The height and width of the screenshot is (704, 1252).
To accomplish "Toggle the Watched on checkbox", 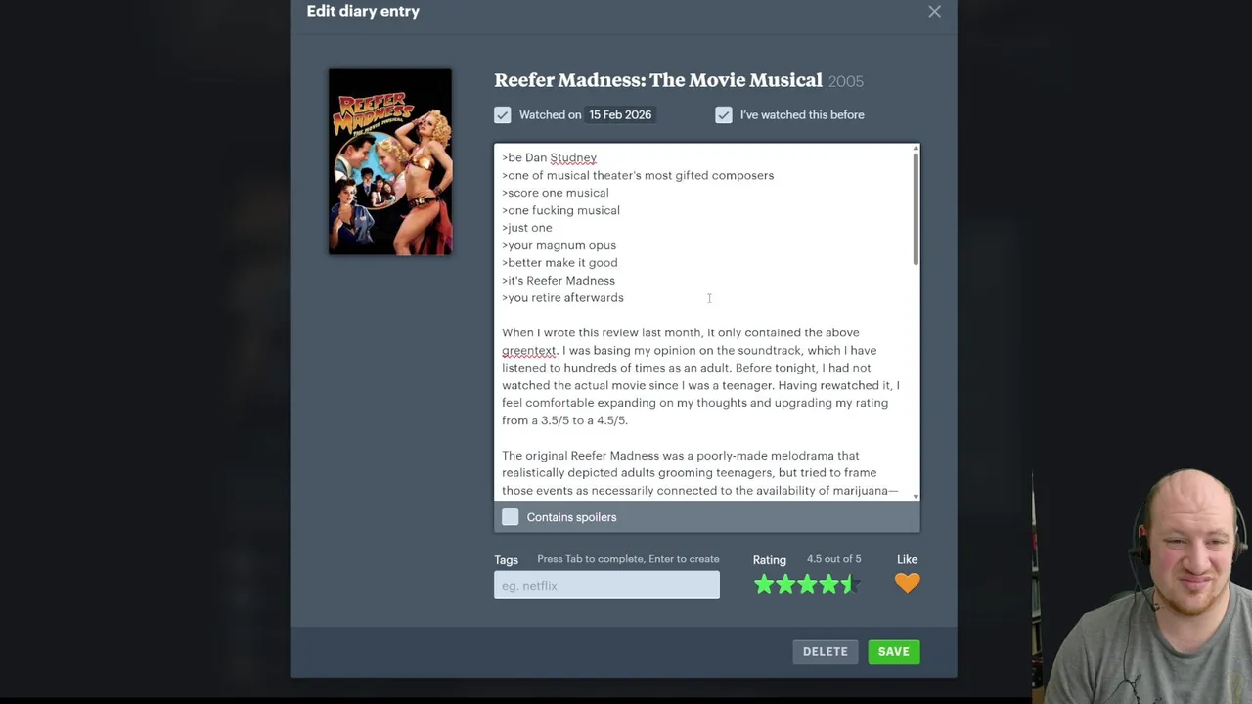I will [x=502, y=115].
